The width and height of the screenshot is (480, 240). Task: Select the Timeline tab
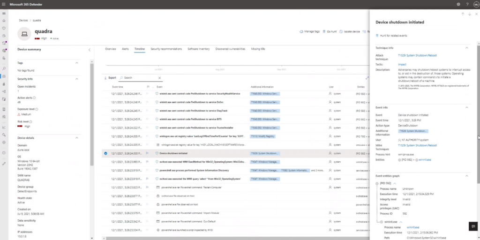coord(140,49)
